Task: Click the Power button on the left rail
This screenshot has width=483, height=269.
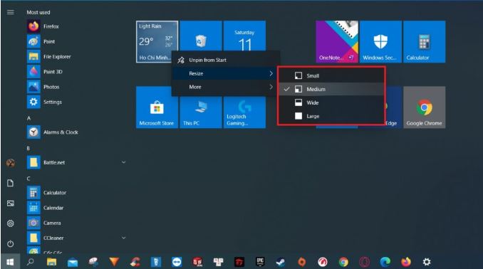Action: 11,244
